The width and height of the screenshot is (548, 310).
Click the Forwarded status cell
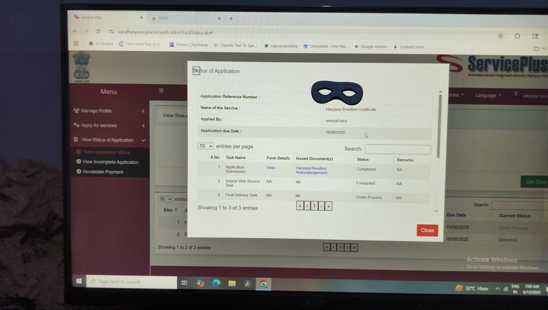click(365, 183)
